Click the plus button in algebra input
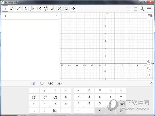 (x=5, y=16)
